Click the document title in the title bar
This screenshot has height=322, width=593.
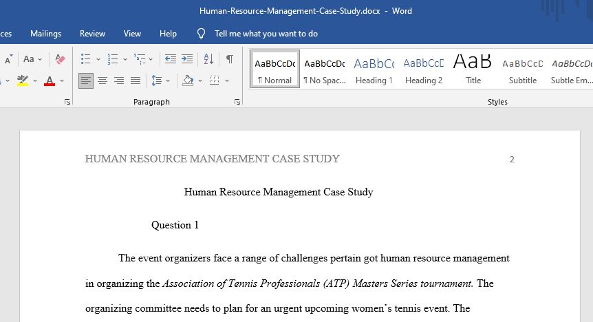tap(290, 11)
